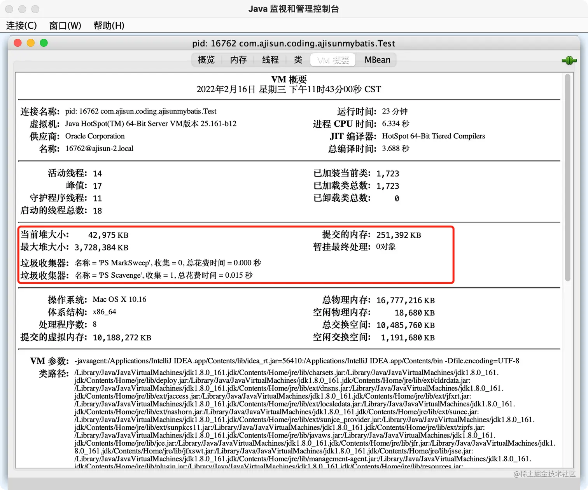Image resolution: width=588 pixels, height=490 pixels.
Task: Minimize the pid 16762 inner window
Action: [31, 43]
